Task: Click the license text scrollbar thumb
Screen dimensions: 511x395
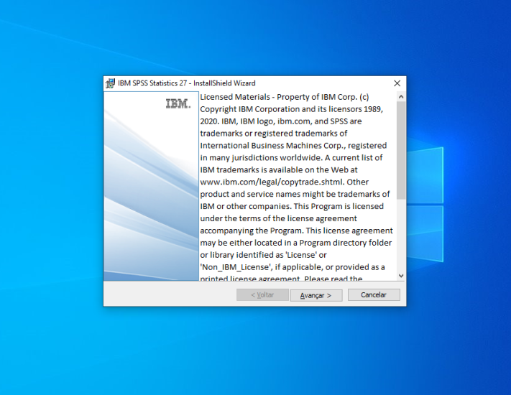Action: click(x=401, y=150)
